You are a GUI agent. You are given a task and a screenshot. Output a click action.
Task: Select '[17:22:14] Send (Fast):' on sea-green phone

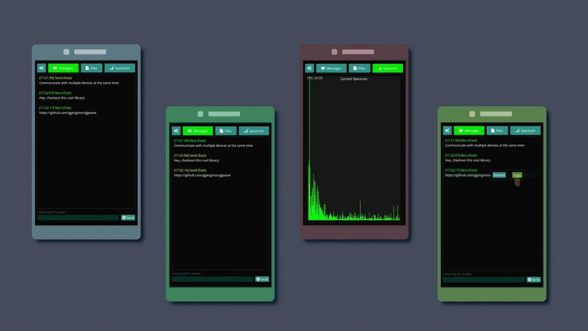coord(190,170)
